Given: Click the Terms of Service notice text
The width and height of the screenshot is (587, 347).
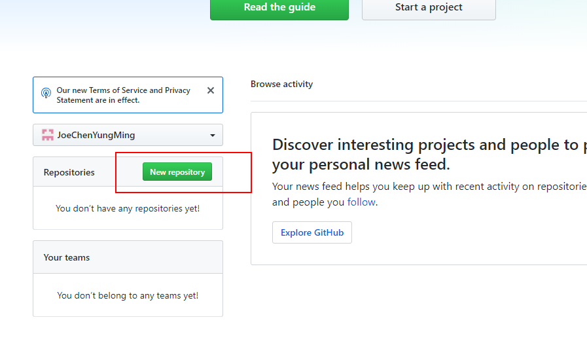Looking at the screenshot, I should pos(124,95).
